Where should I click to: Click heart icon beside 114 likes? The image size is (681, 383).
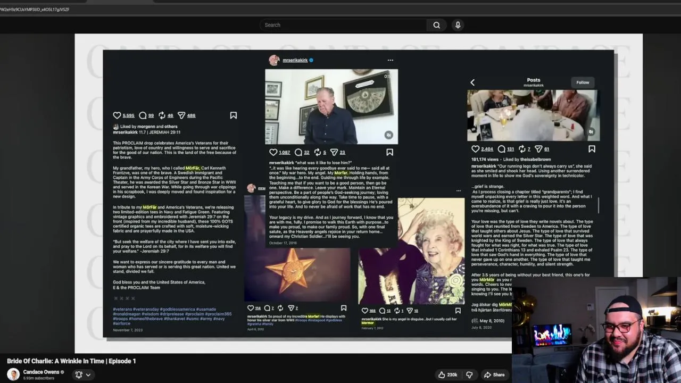[x=251, y=308]
